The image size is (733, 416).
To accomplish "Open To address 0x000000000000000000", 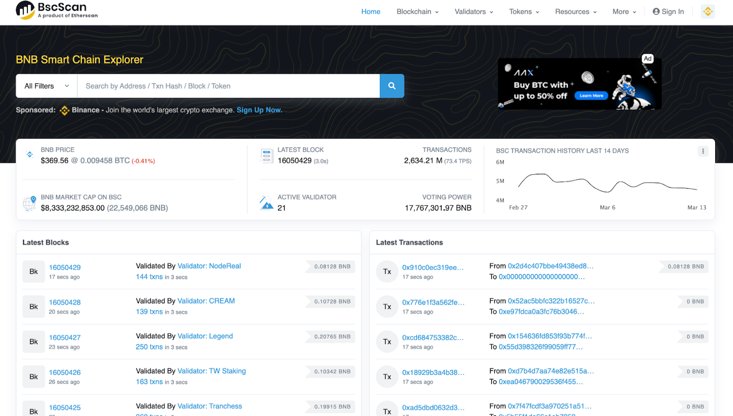I will point(542,277).
